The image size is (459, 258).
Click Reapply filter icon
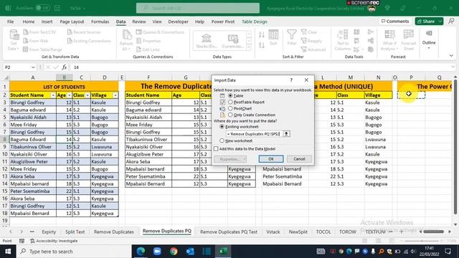[303, 41]
